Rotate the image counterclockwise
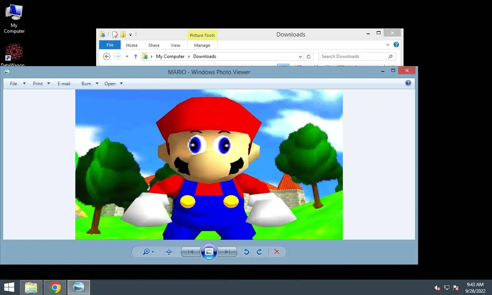This screenshot has height=295, width=492. [246, 252]
